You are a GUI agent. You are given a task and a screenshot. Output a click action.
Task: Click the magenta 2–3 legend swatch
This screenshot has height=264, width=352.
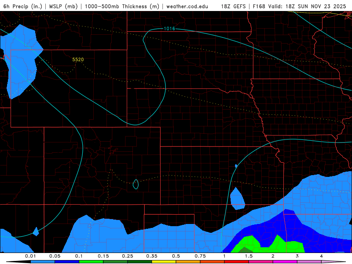tap(285, 262)
